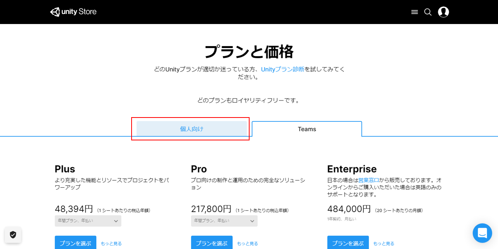Click the 20 シートあたりの月額 label
This screenshot has width=498, height=249.
click(x=399, y=211)
